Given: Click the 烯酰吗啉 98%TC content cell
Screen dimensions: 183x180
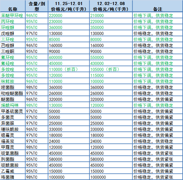Looking at the screenshot, I should (x=37, y=105).
